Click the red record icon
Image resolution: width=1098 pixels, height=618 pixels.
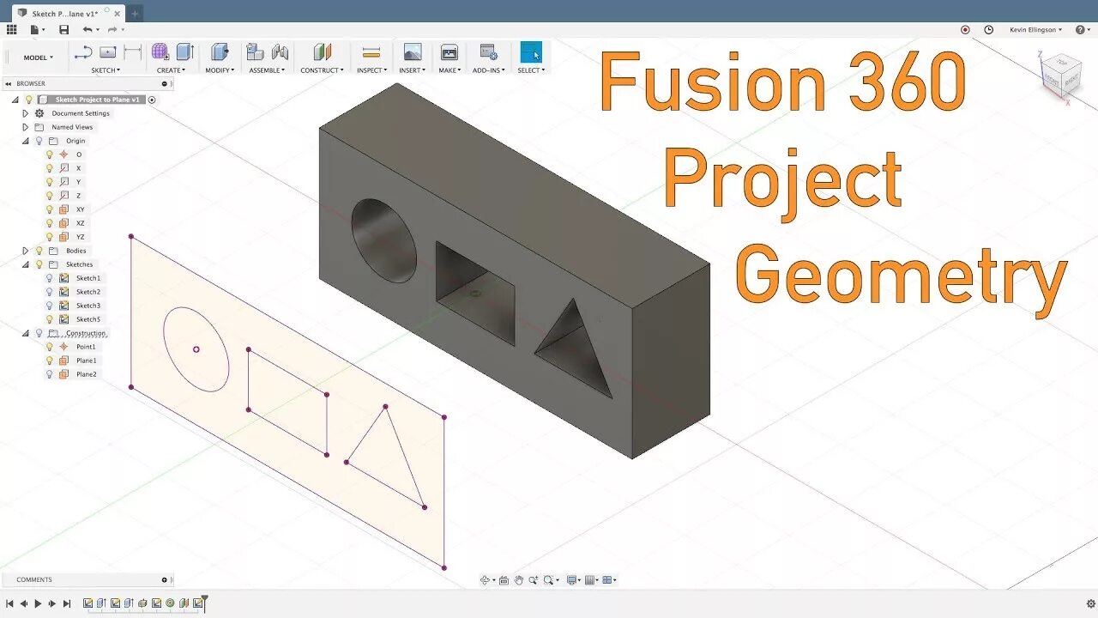point(965,29)
